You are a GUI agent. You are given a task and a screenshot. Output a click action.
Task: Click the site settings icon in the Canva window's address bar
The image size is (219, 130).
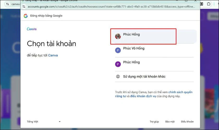8,4
